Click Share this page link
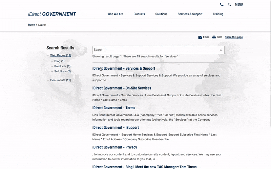The image size is (271, 169). click(234, 37)
